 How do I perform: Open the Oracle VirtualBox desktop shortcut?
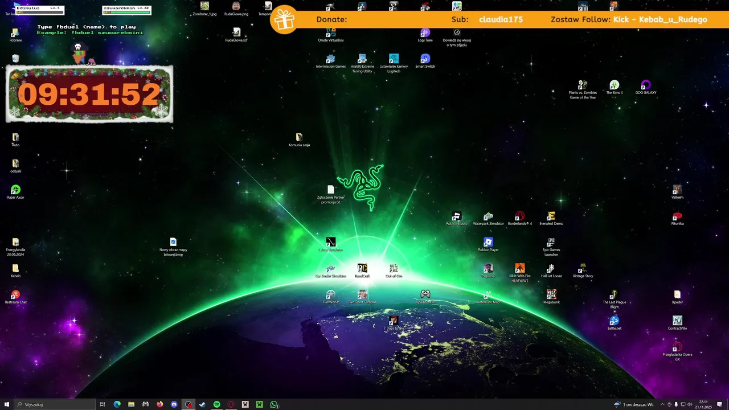331,35
